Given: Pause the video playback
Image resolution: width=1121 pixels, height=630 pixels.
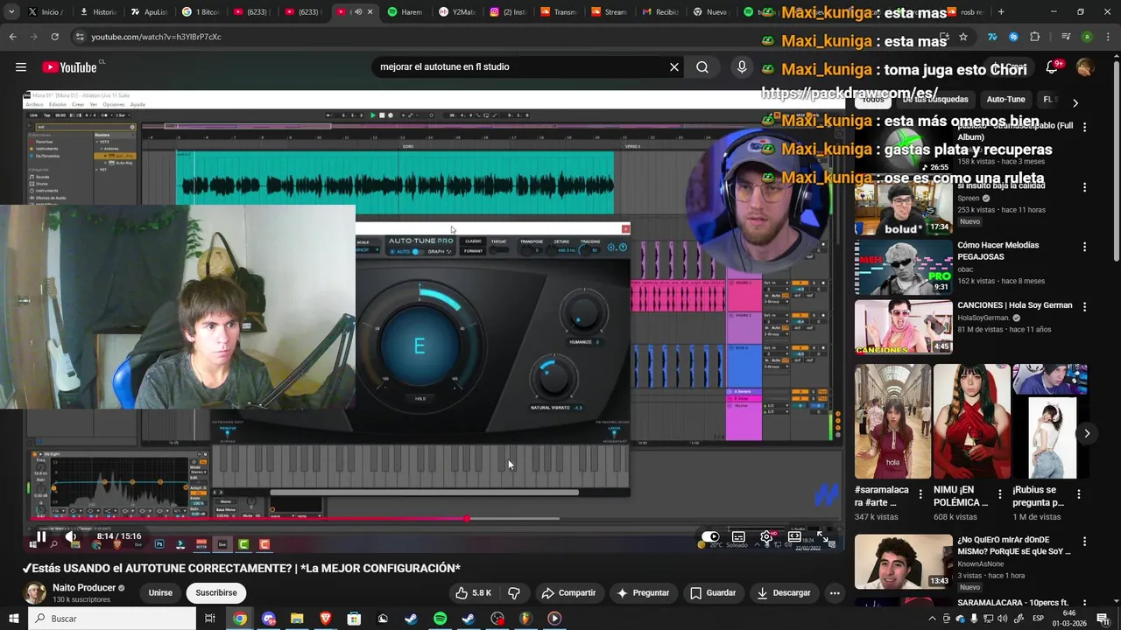Looking at the screenshot, I should tap(40, 536).
